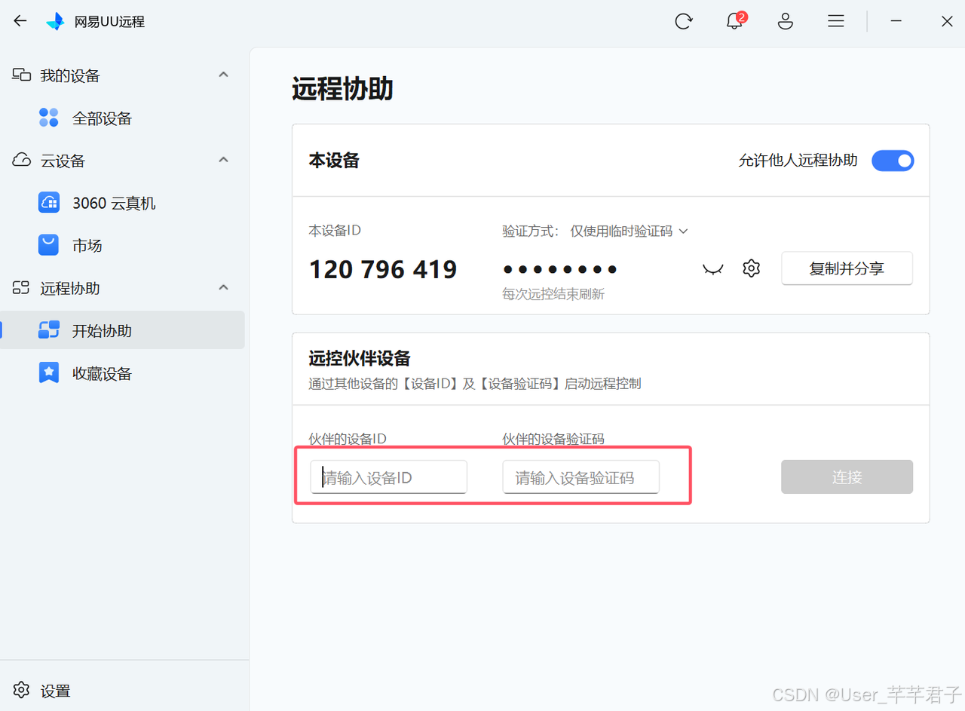Viewport: 965px width, 711px height.
Task: Click the 开始协助 icon
Action: [48, 330]
